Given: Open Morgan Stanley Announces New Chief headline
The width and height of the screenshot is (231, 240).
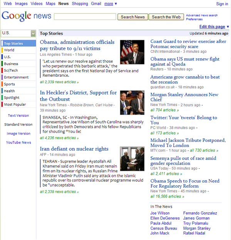Looking at the screenshot, I should click(184, 97).
